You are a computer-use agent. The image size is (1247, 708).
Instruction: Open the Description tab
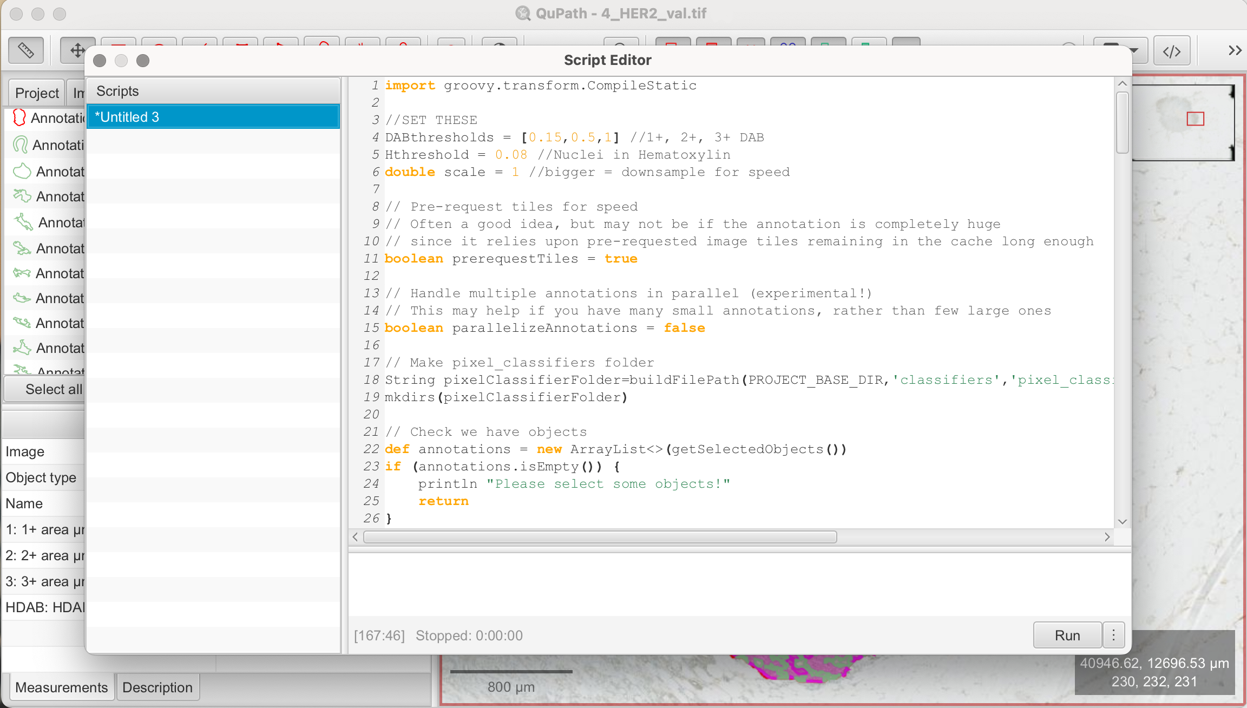click(157, 687)
